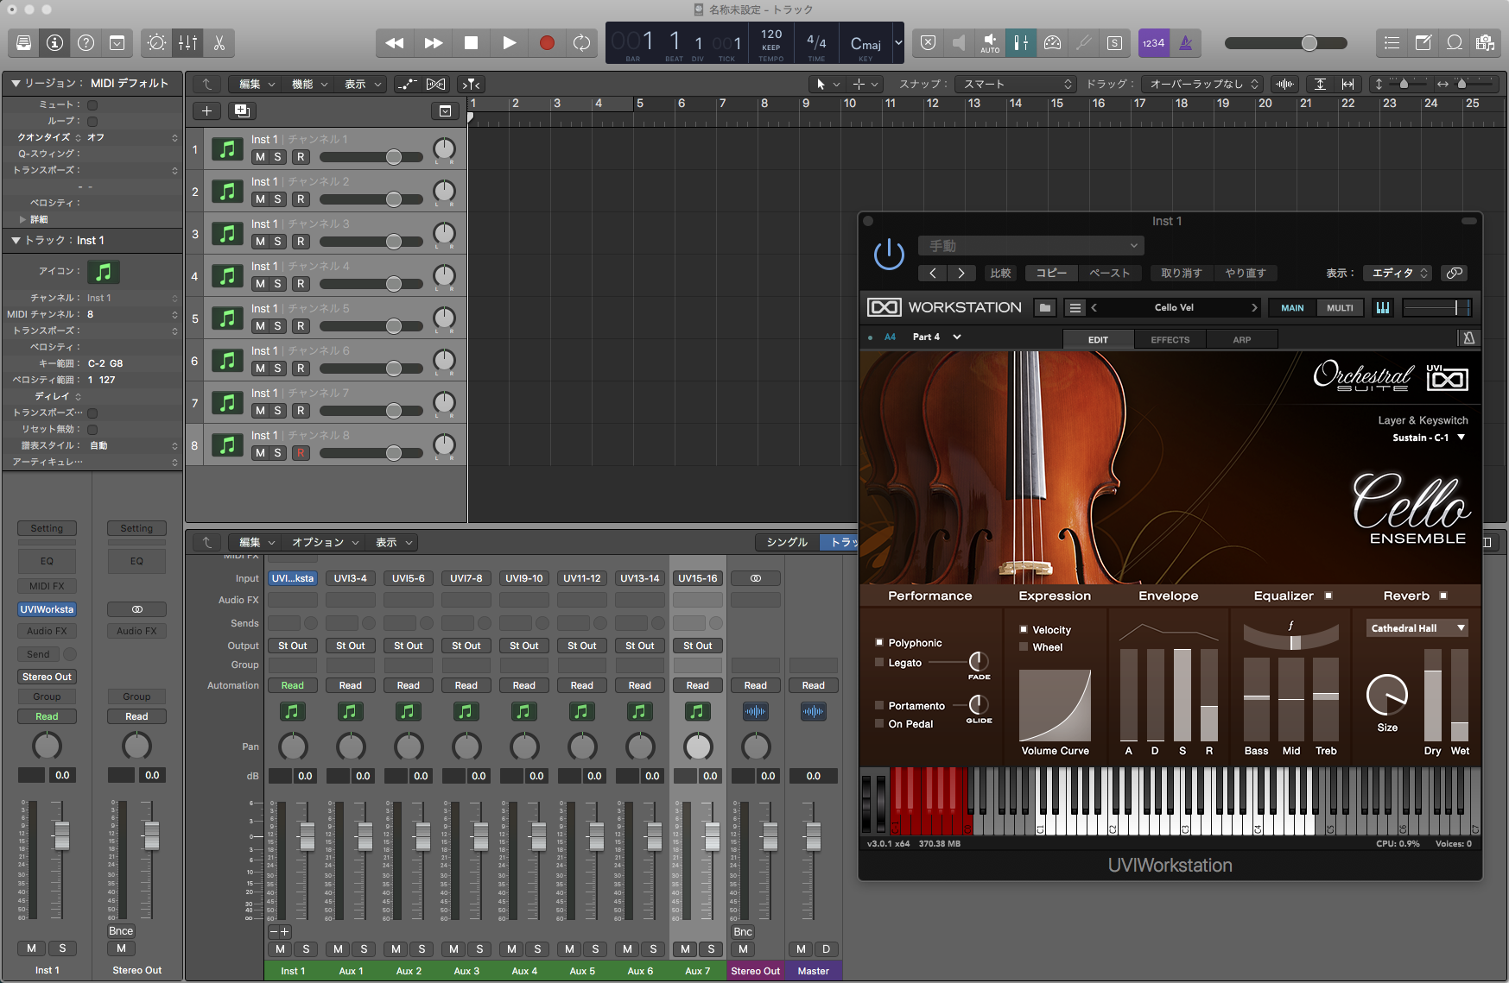Click the UVIWorksta instrument slot
The height and width of the screenshot is (983, 1509).
coord(48,609)
